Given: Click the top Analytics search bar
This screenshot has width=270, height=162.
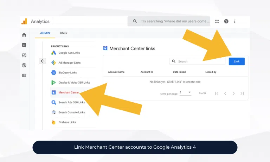Looking at the screenshot, I should coord(172,21).
